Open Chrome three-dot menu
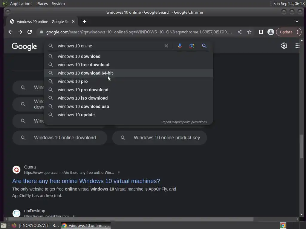Screen dimensions: 306x229 (x=298, y=32)
